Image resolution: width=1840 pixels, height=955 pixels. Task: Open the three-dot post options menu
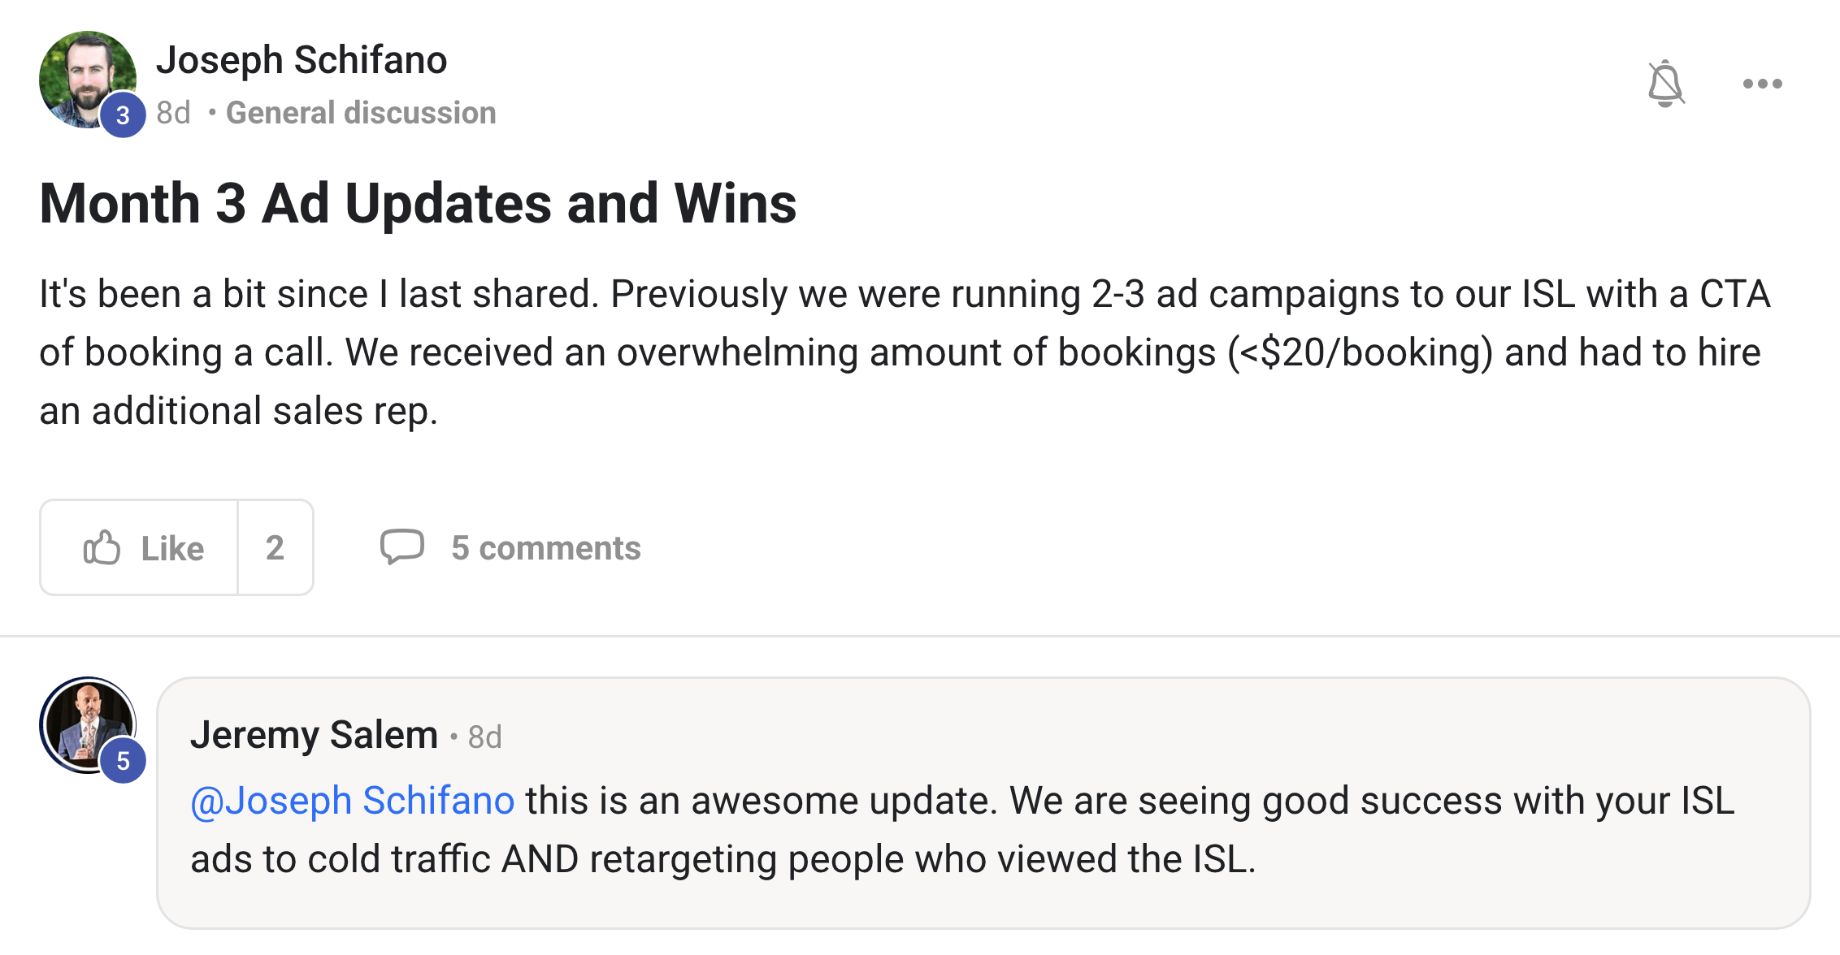click(1762, 84)
